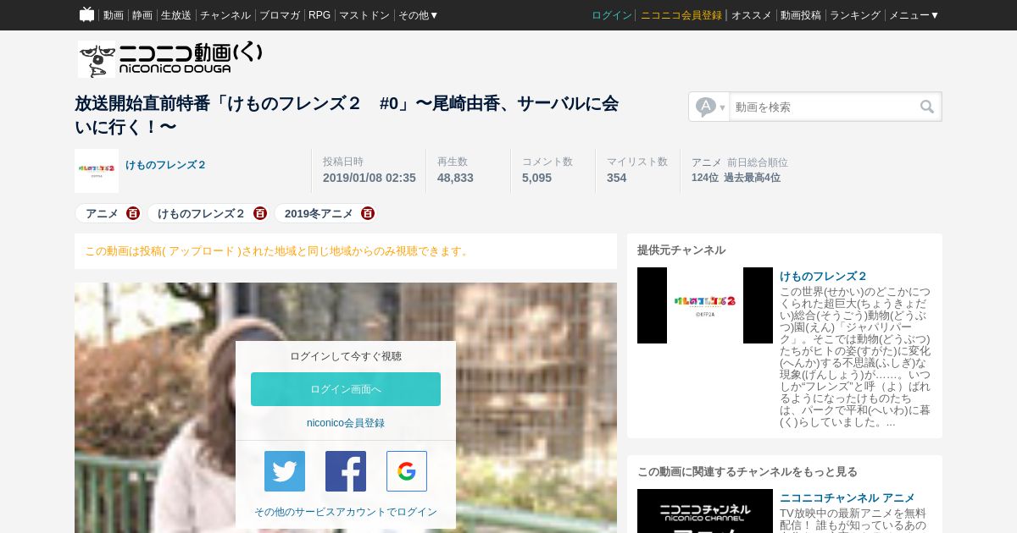The height and width of the screenshot is (533, 1017).
Task: Click the ニコニコ会員登録 link
Action: tap(681, 15)
